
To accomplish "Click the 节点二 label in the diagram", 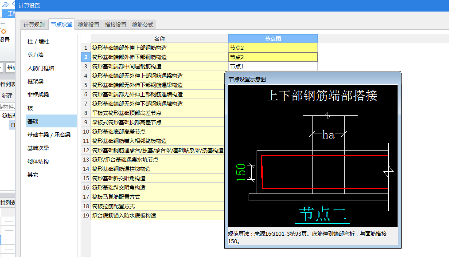I will click(323, 214).
